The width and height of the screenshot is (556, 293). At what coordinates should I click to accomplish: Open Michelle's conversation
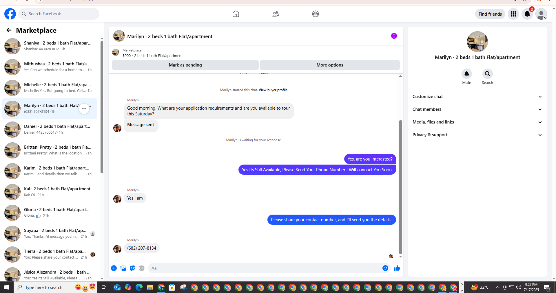[50, 88]
